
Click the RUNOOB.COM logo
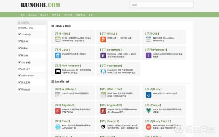[x=40, y=5]
